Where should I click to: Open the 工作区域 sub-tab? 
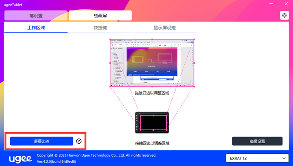[36, 28]
